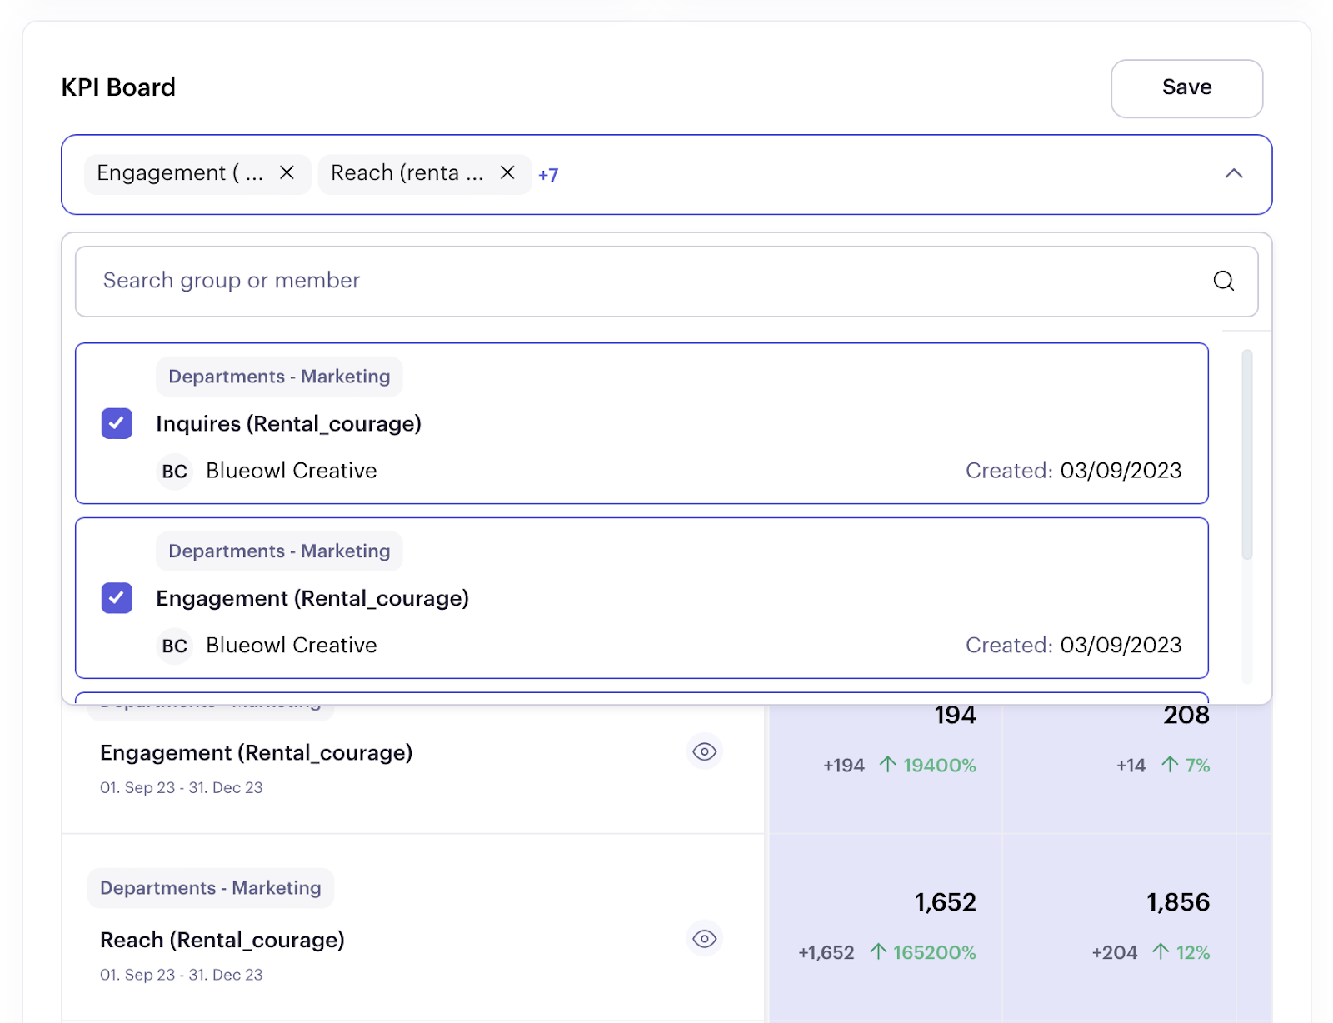Uncheck Inquires (Rental_courage) checkbox
Screen dimensions: 1333x1023
click(x=117, y=423)
